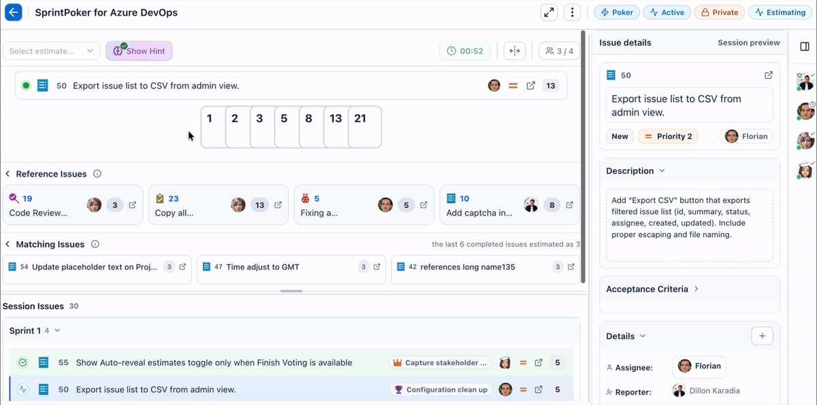Select poker card 1
Image resolution: width=817 pixels, height=405 pixels.
tap(213, 126)
